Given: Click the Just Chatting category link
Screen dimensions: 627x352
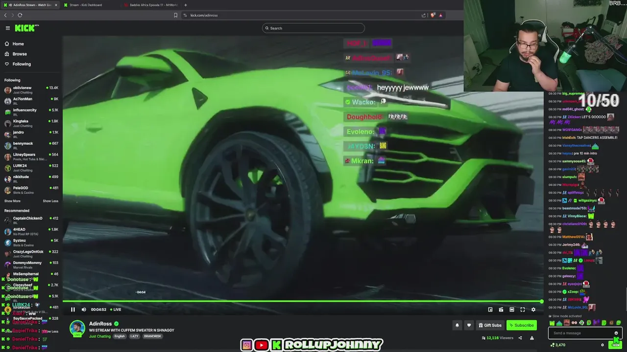Looking at the screenshot, I should (x=100, y=336).
